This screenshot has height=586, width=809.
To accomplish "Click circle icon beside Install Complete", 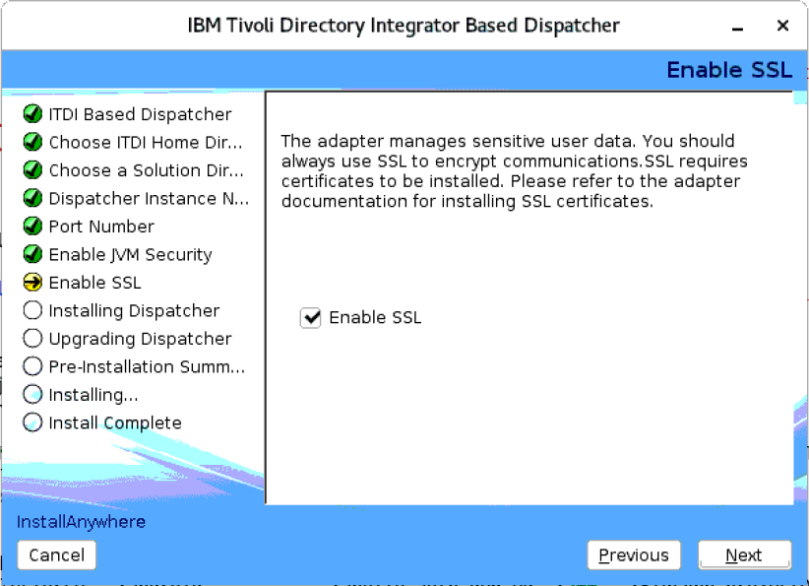I will [x=32, y=423].
